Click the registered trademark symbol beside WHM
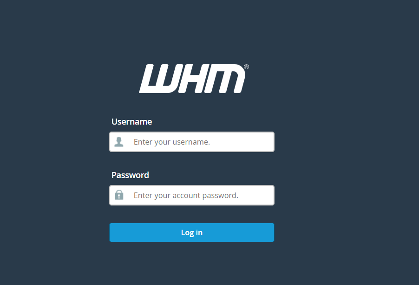419x285 pixels. click(x=246, y=66)
